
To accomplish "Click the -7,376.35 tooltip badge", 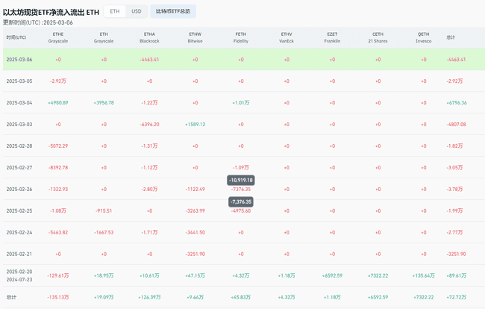I will [241, 202].
